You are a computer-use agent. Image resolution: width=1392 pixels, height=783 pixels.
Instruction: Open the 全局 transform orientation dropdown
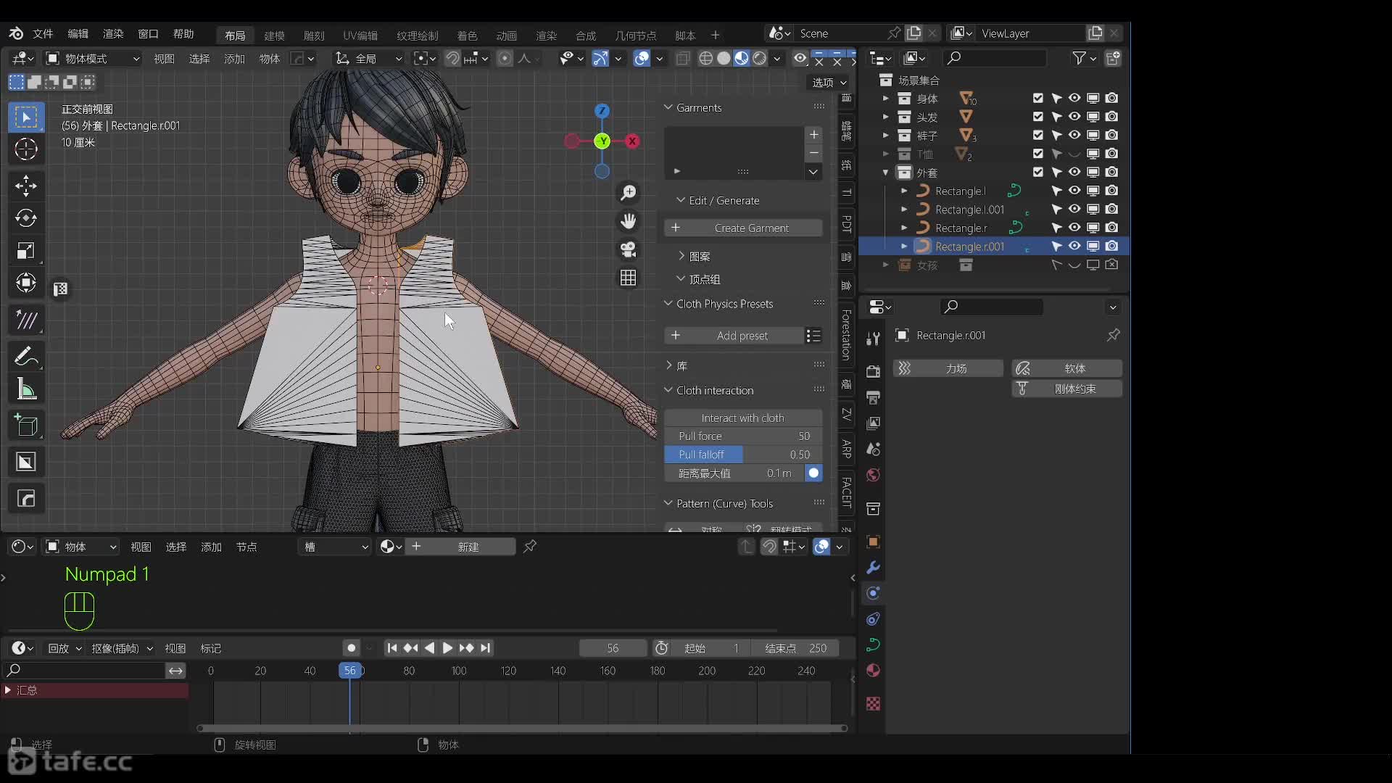click(368, 59)
